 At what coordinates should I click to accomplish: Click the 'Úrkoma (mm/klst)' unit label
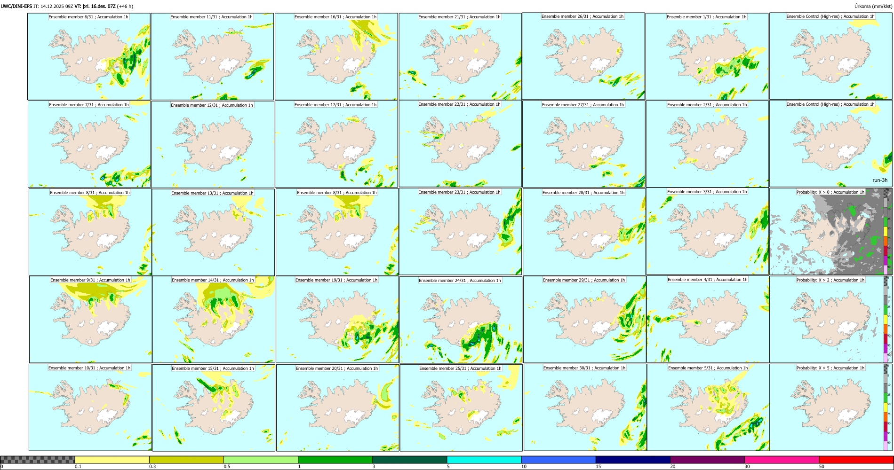tap(872, 7)
